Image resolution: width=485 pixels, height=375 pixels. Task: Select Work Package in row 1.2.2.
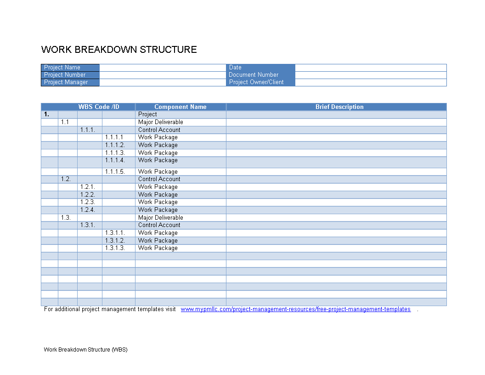(180, 194)
